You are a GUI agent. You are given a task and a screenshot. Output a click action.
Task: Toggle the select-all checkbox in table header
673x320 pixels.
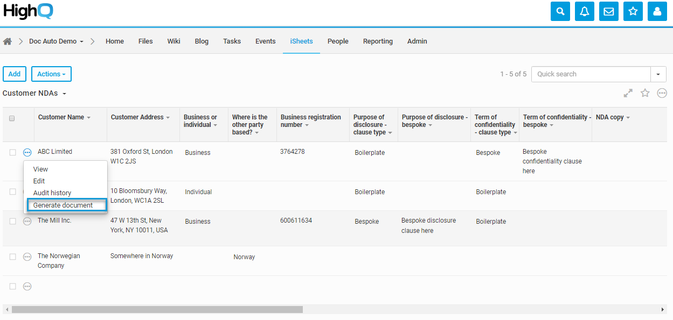12,118
